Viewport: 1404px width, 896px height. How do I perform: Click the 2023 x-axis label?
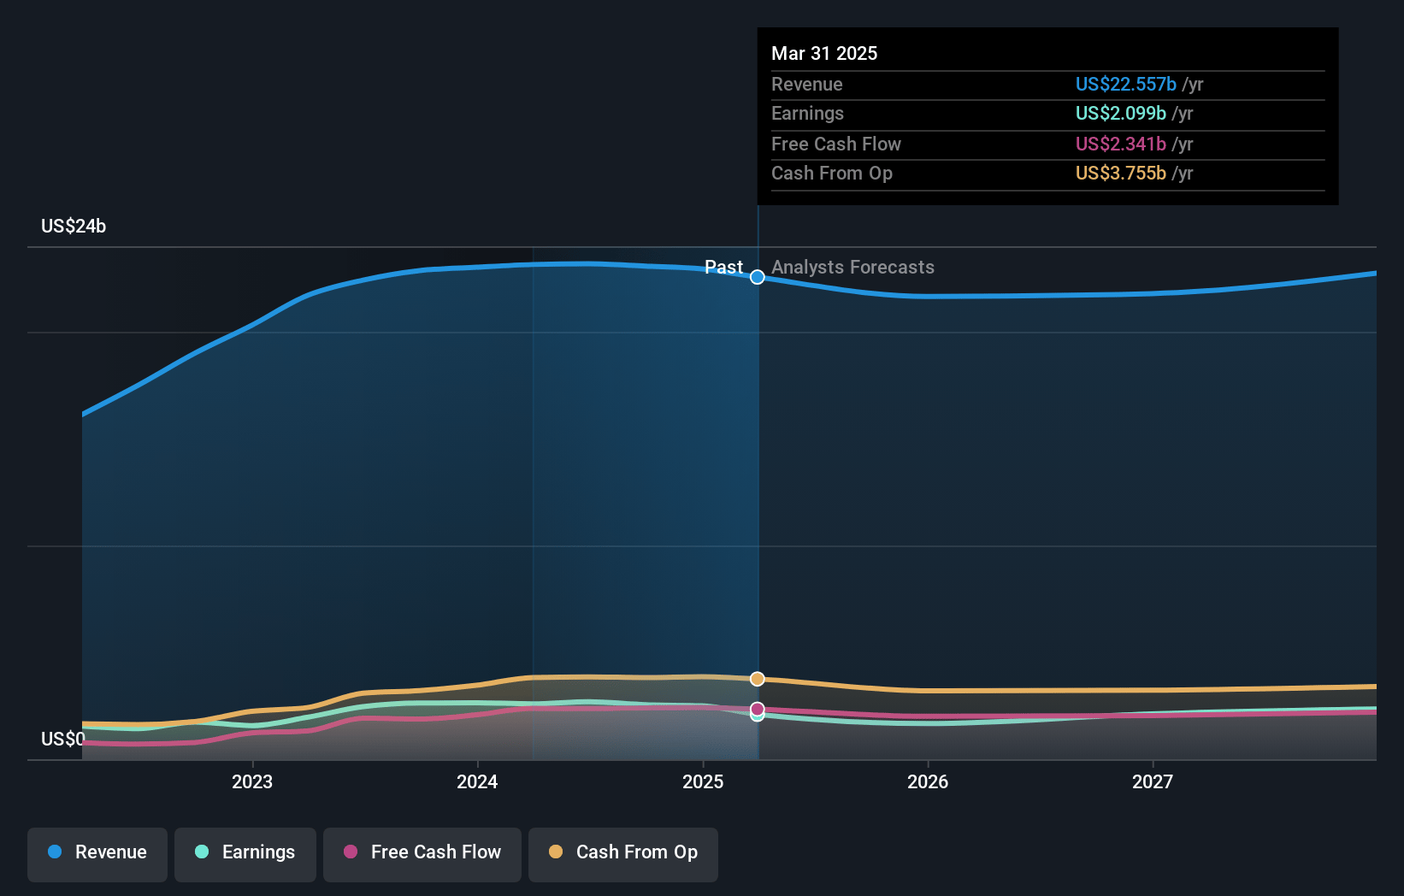pos(252,781)
